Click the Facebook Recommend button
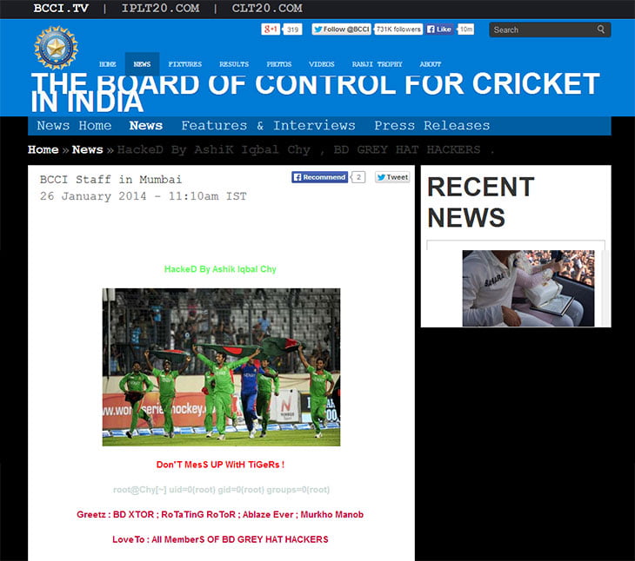Screen dimensions: 635x561 pyautogui.click(x=319, y=177)
